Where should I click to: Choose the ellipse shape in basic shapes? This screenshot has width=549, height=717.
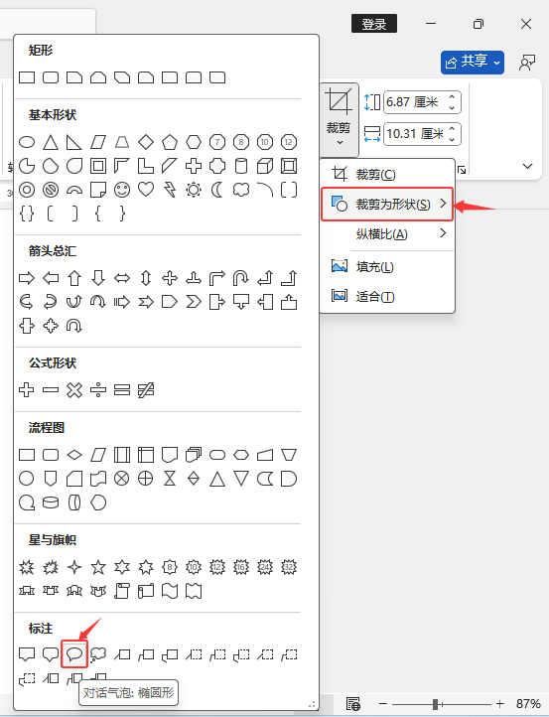click(27, 142)
